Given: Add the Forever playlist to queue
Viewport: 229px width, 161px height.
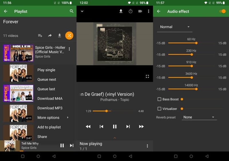Looking at the screenshot, I should [40, 36].
